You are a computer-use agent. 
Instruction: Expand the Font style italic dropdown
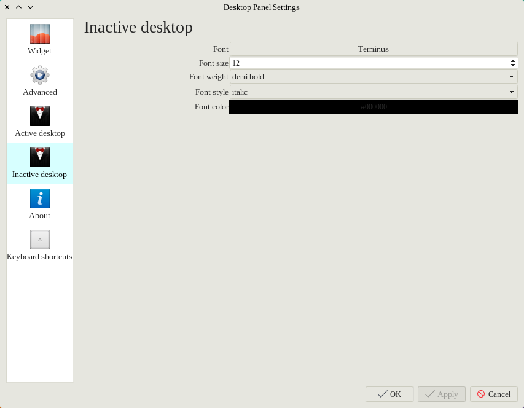pos(373,92)
